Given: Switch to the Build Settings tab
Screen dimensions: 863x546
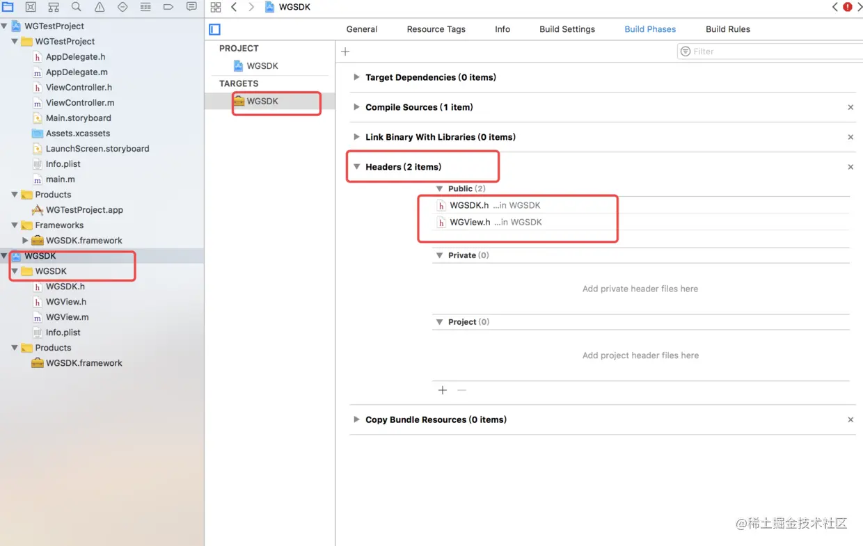Looking at the screenshot, I should point(567,29).
